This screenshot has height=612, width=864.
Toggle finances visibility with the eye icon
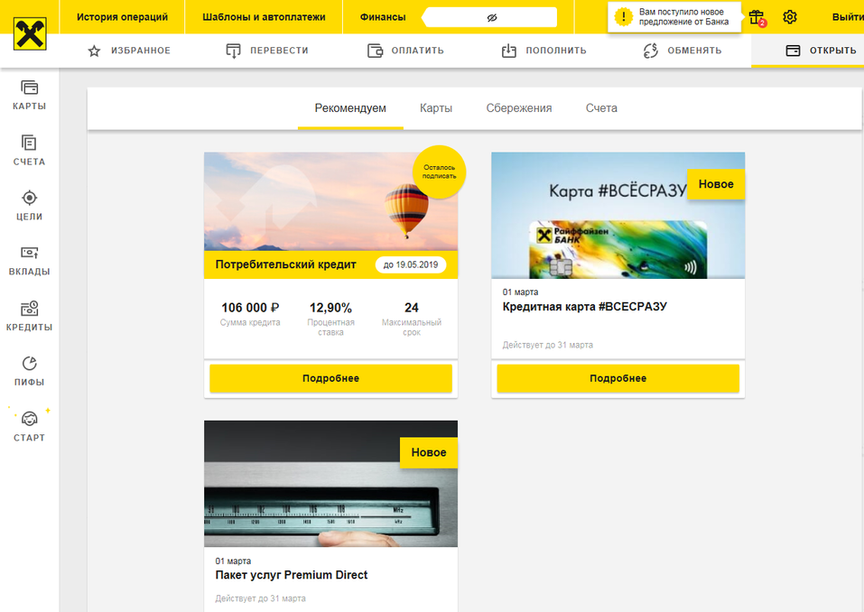tap(492, 17)
